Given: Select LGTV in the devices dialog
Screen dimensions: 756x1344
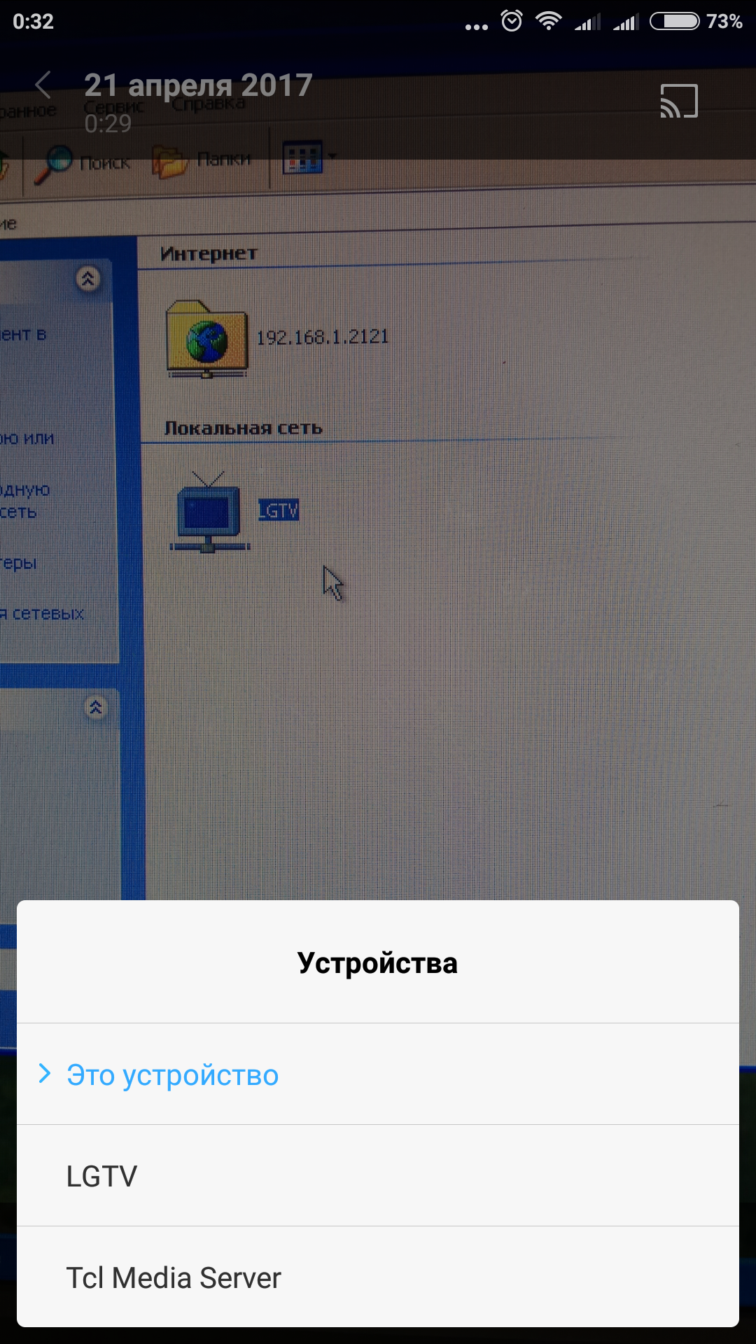Looking at the screenshot, I should [x=378, y=1176].
